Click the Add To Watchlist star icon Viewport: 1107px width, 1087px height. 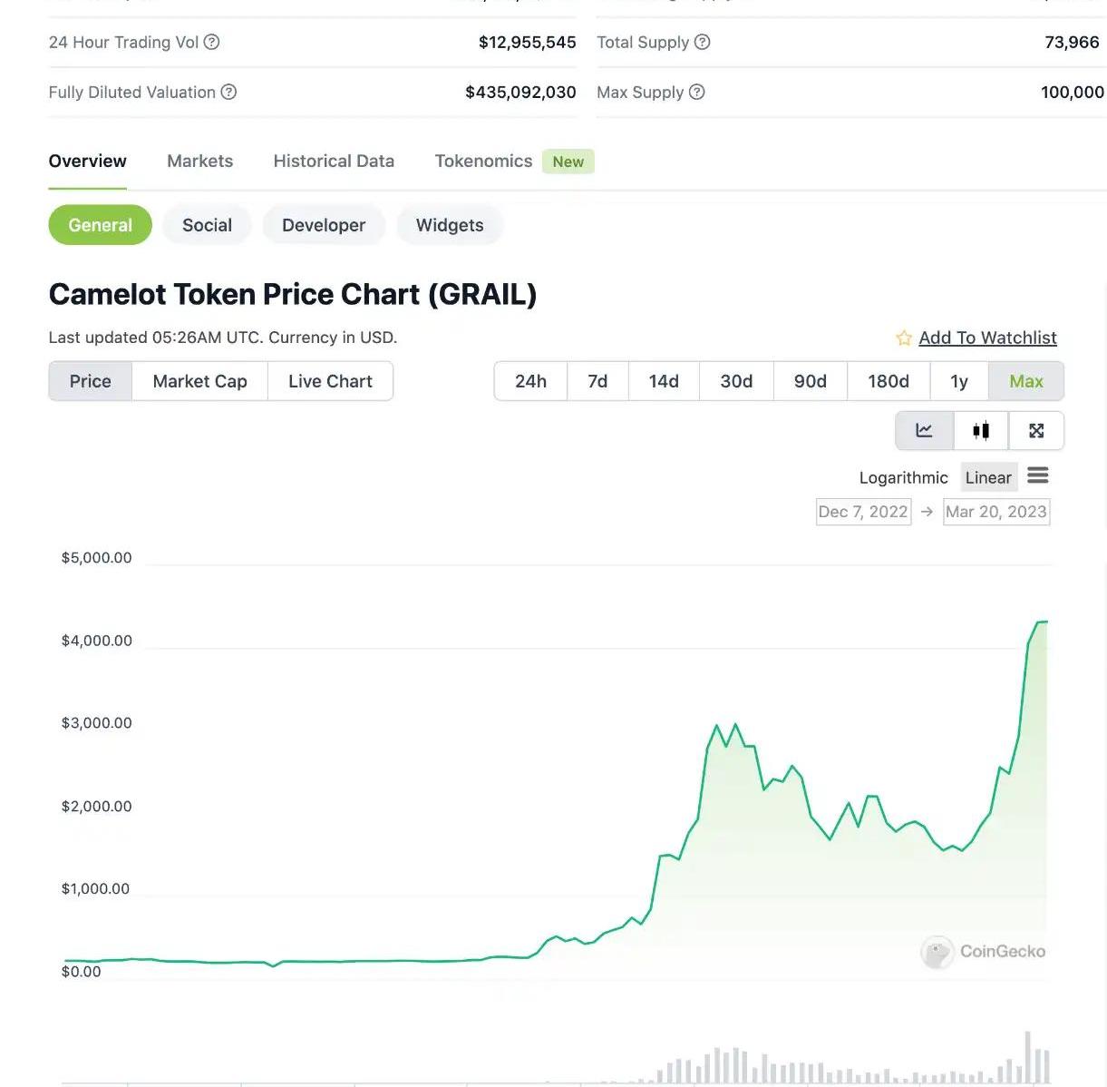click(x=904, y=338)
